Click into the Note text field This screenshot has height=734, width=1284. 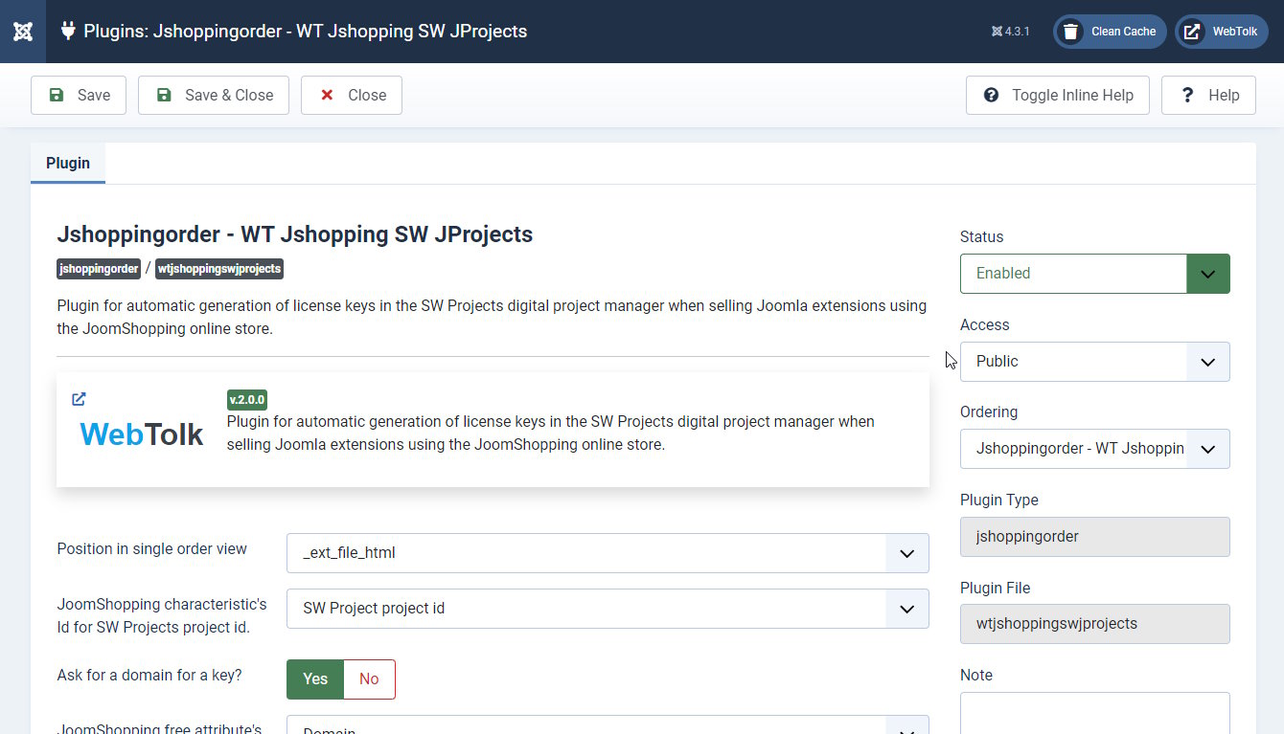(1094, 712)
